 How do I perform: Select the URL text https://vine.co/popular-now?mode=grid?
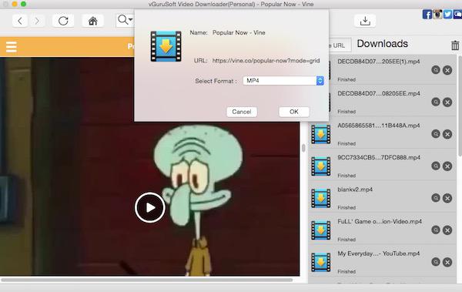(x=266, y=60)
